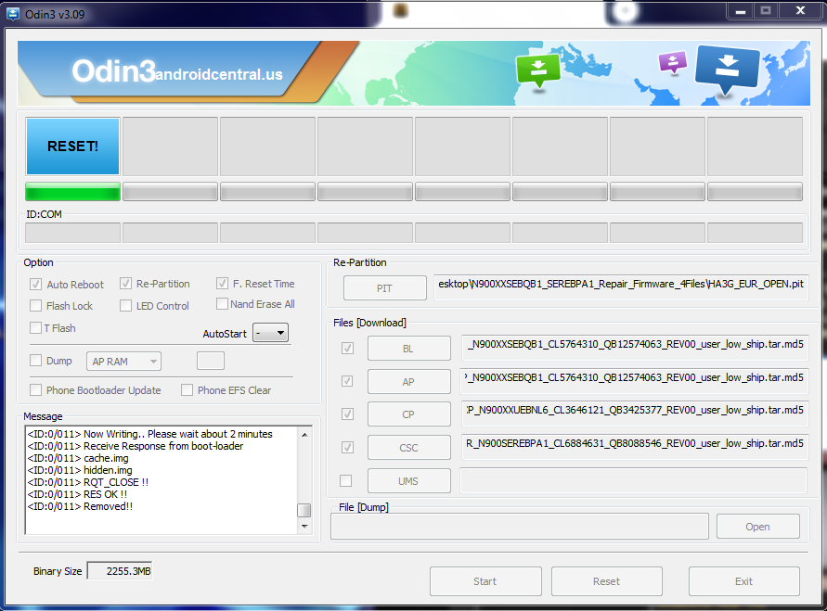827x611 pixels.
Task: Click the AP file path field
Action: pyautogui.click(x=634, y=381)
